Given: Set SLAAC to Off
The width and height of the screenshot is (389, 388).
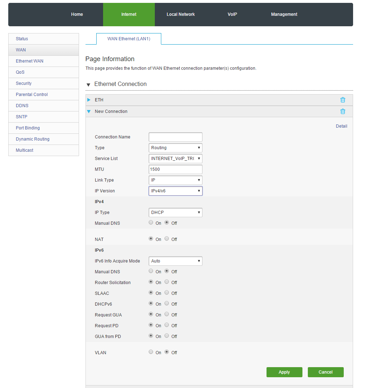Looking at the screenshot, I should [x=167, y=292].
